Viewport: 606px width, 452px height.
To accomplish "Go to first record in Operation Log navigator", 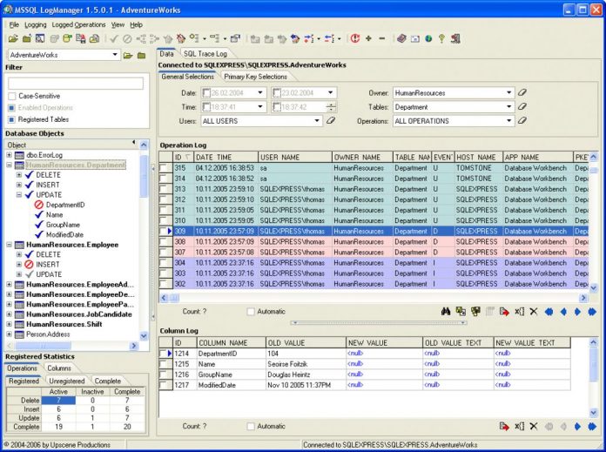I will tap(549, 312).
